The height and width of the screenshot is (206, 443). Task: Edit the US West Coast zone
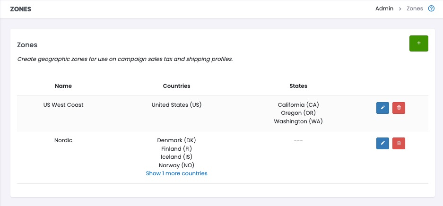click(382, 108)
